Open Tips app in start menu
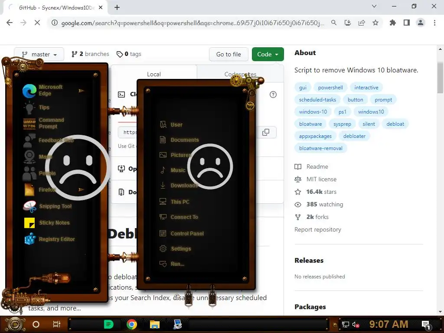 pyautogui.click(x=37, y=108)
